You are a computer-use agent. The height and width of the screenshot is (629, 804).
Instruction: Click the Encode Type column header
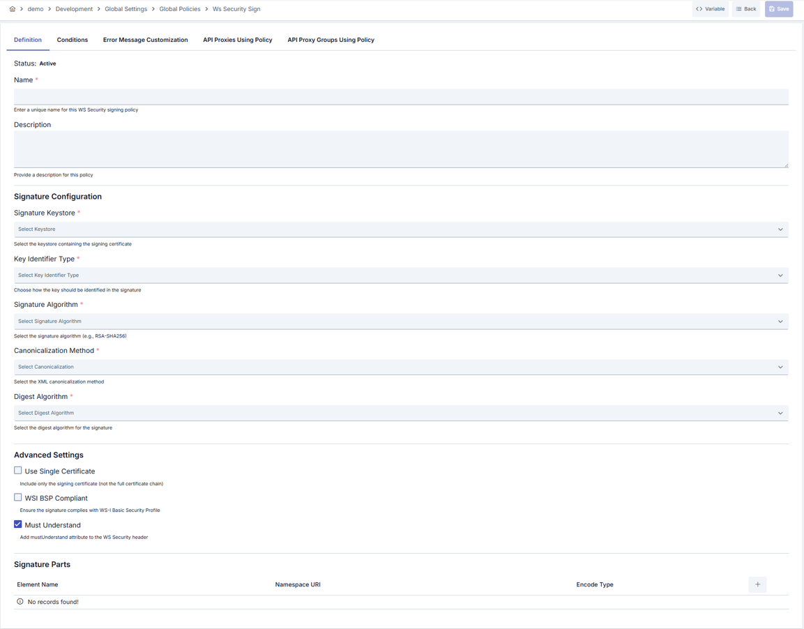(x=595, y=584)
